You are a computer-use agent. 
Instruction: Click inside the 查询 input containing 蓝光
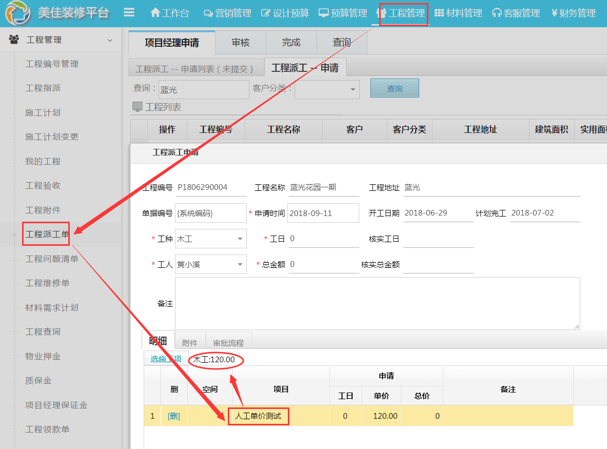tap(203, 89)
